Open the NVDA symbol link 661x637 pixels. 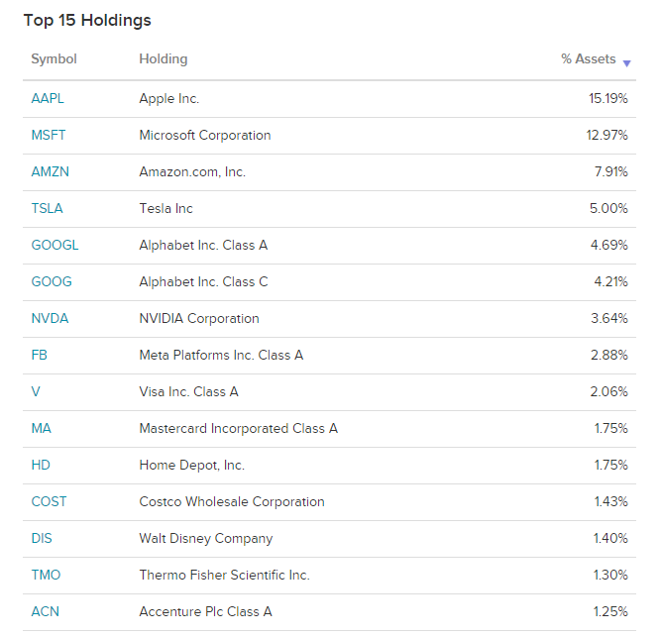[x=50, y=318]
